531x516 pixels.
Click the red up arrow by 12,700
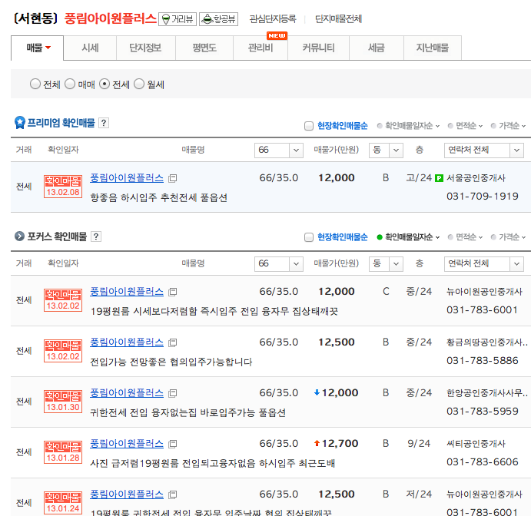pyautogui.click(x=317, y=443)
